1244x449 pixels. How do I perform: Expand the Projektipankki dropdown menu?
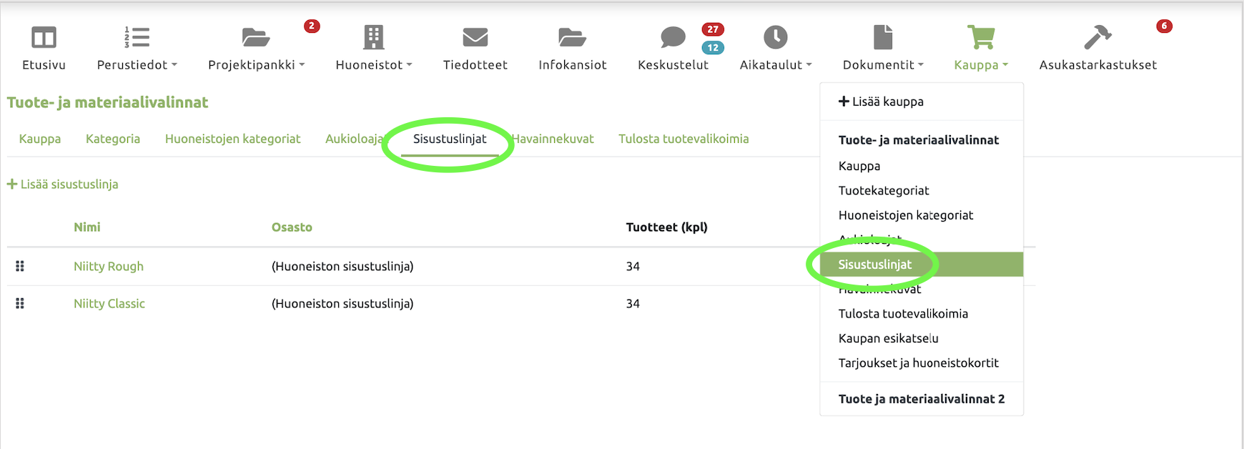point(256,64)
